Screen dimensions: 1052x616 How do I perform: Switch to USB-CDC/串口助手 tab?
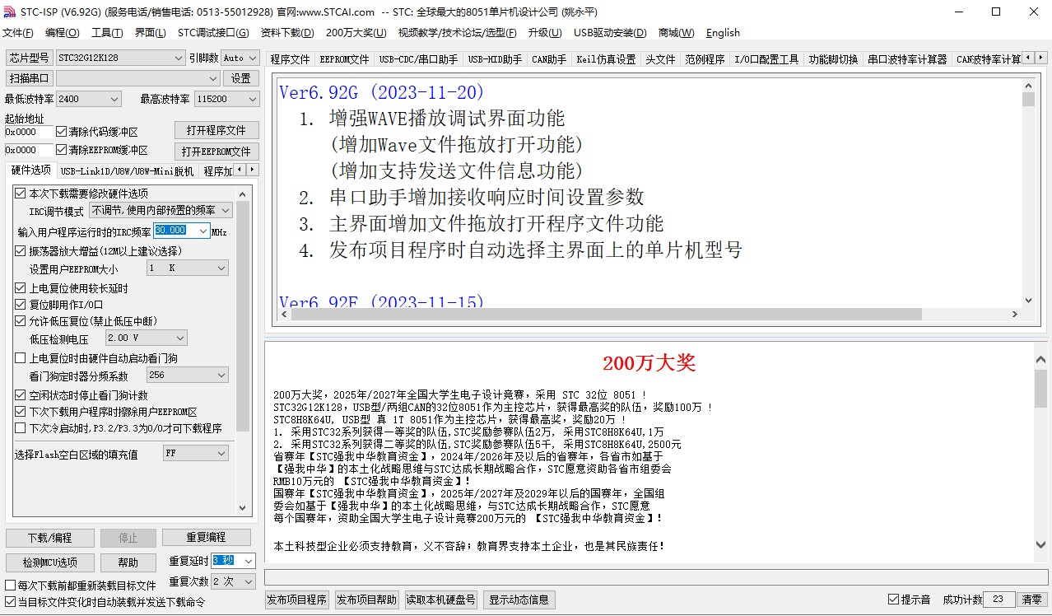click(418, 59)
